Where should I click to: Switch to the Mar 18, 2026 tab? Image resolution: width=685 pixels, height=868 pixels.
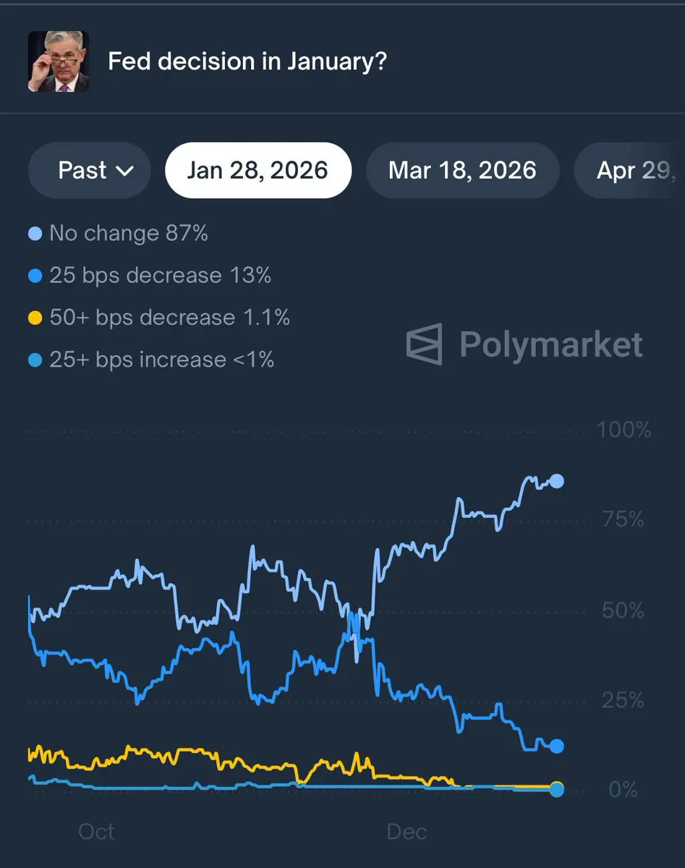coord(462,171)
